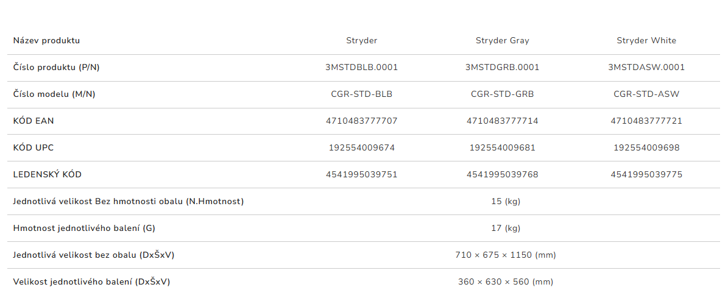
Task: Click the part number 3MSTDBLB.0001
Action: (361, 68)
